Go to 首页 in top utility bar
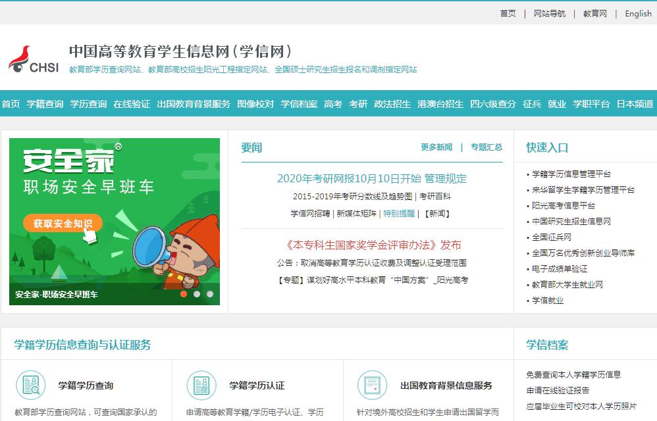Viewport: 657px width, 421px height. click(x=508, y=13)
